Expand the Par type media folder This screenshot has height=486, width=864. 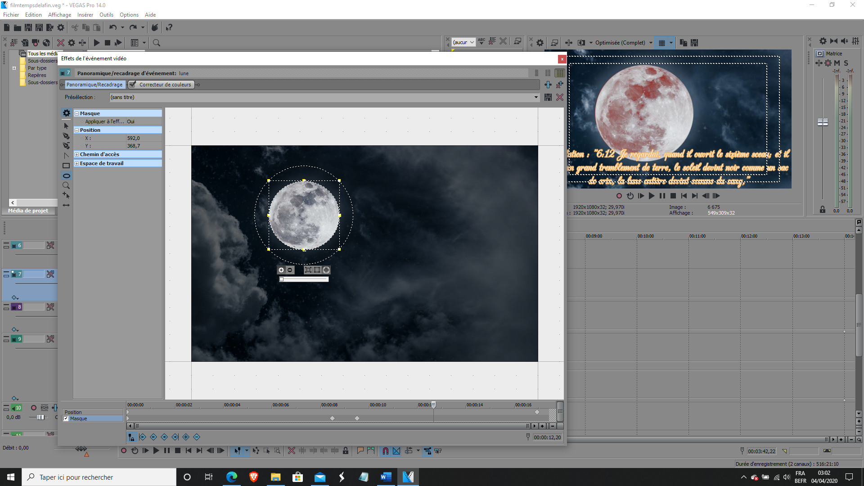(x=14, y=68)
